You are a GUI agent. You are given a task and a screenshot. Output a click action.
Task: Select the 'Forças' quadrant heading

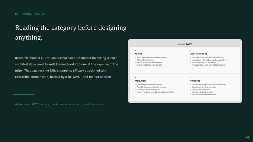tap(138, 53)
